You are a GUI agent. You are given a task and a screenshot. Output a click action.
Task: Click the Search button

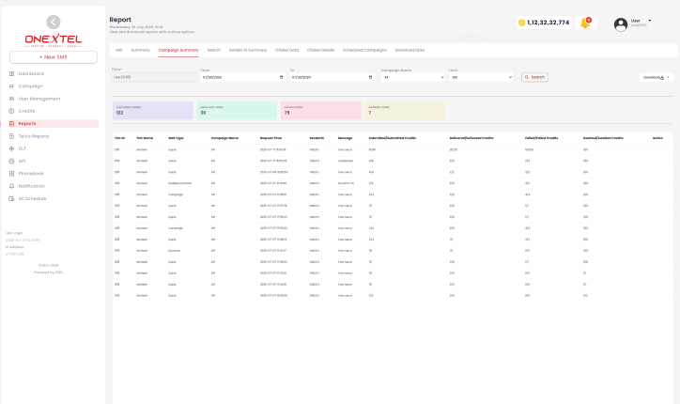[535, 77]
